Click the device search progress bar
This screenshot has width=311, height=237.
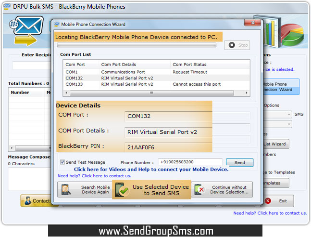137,45
